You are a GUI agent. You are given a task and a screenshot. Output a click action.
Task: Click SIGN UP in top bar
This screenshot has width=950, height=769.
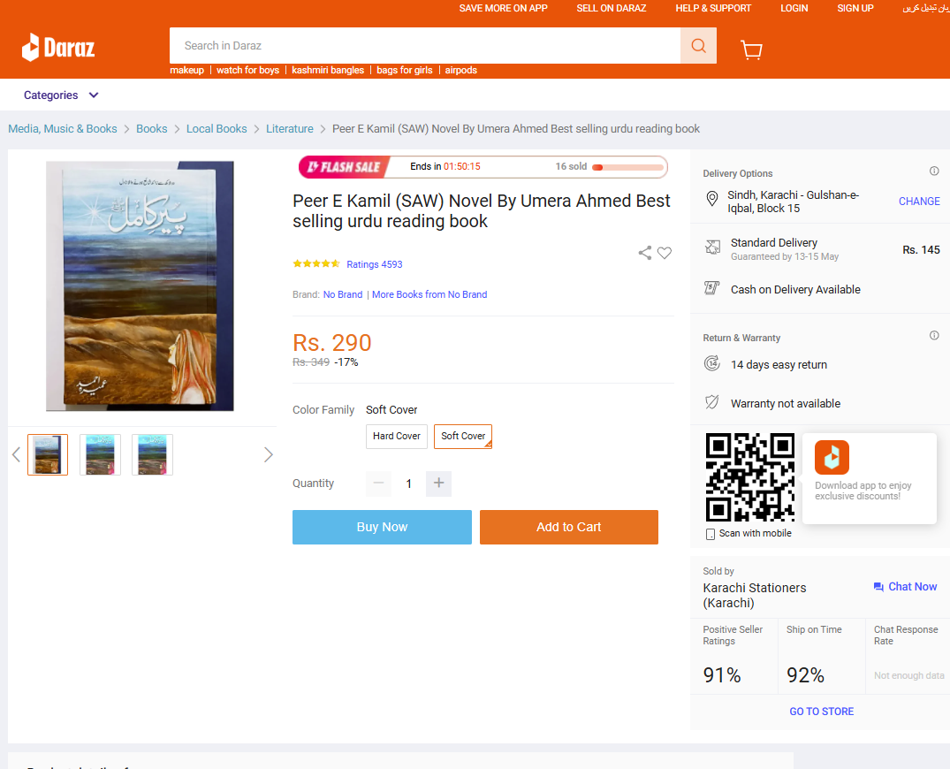pos(855,9)
